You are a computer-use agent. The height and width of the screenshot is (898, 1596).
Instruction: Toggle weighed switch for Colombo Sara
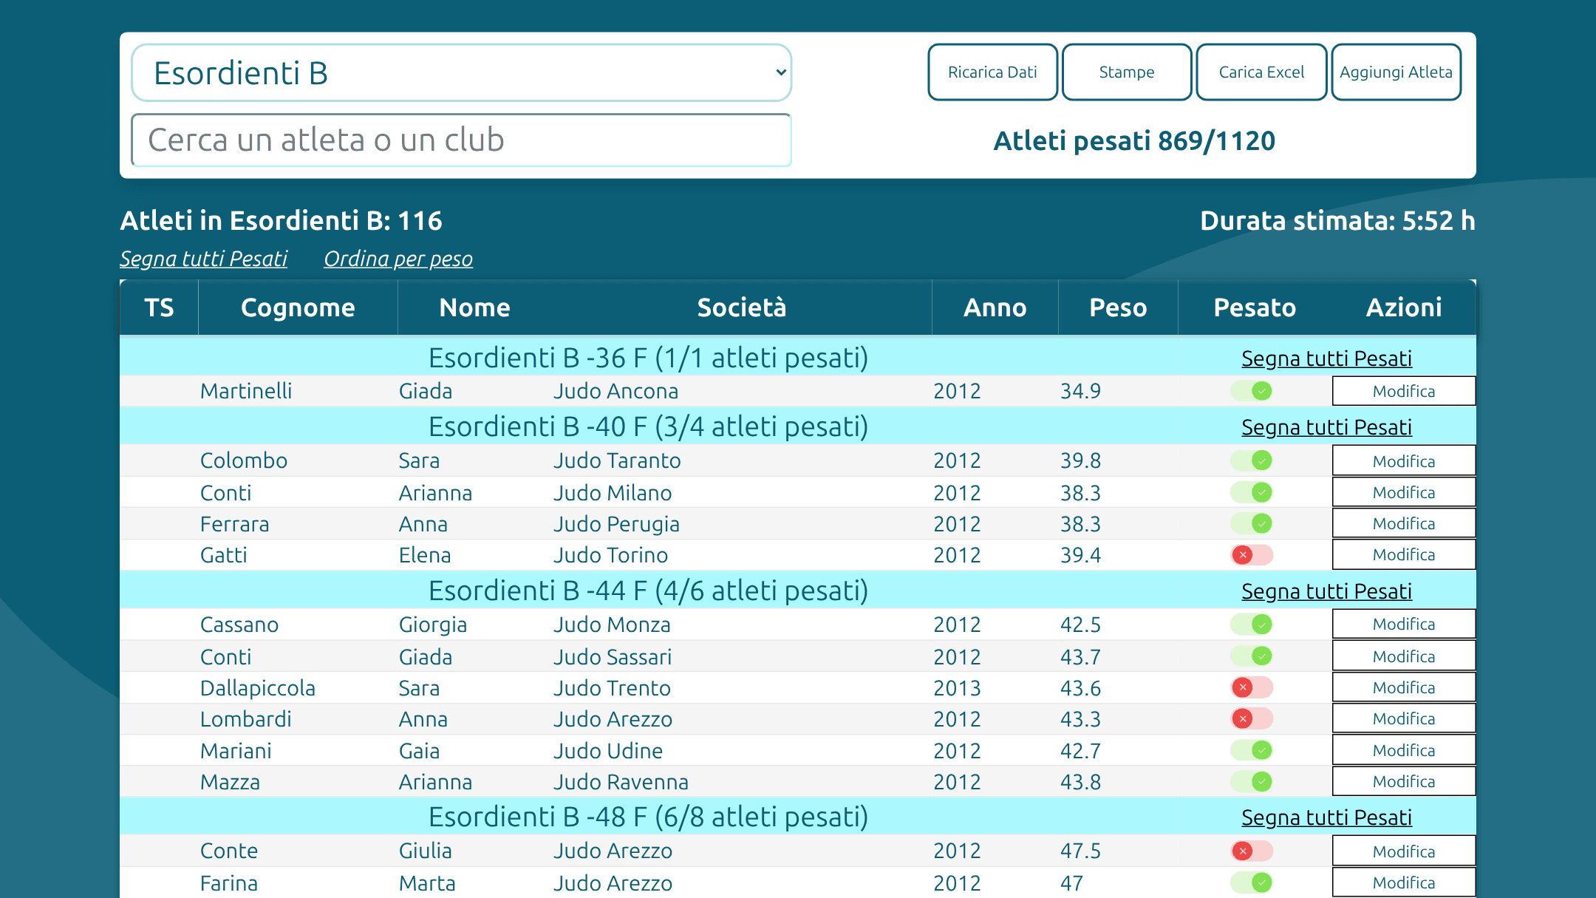coord(1252,460)
